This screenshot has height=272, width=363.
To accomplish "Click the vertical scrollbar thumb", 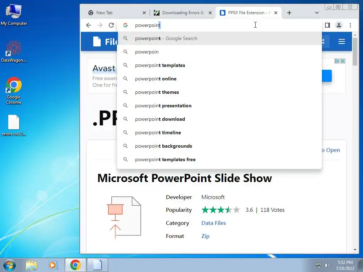I will 355,52.
